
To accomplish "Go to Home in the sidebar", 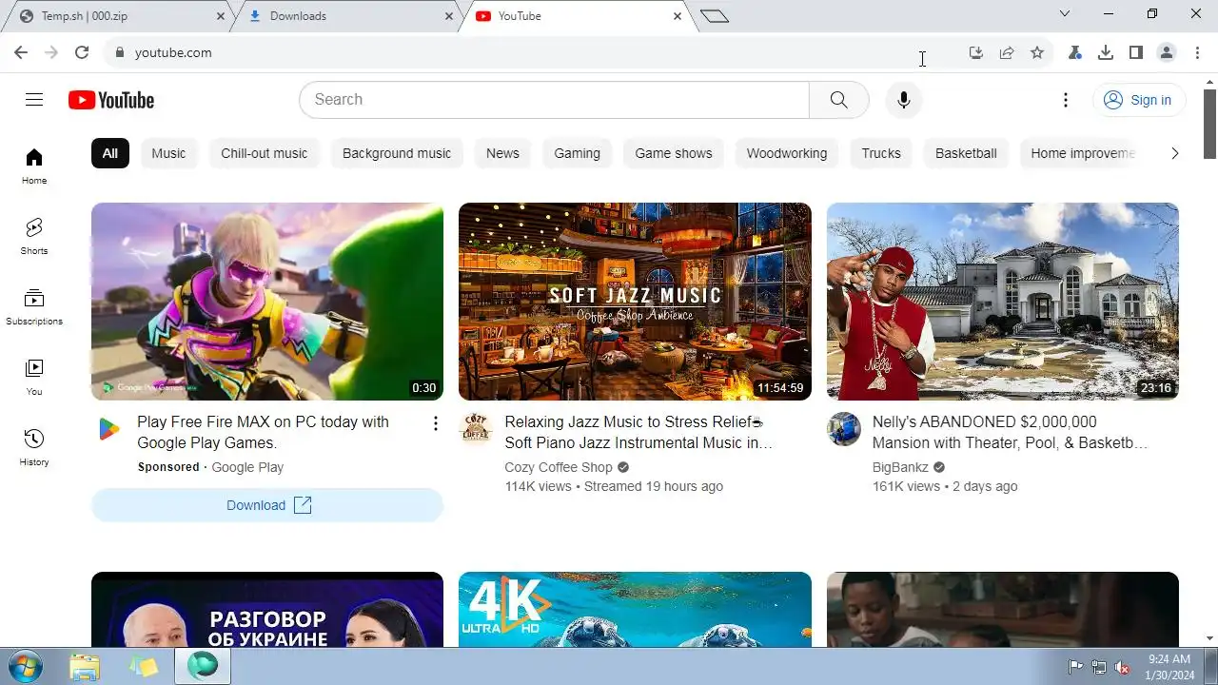I will [34, 166].
